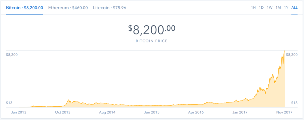This screenshot has width=304, height=120.
Task: Set chart range to 1D
Action: click(261, 8)
